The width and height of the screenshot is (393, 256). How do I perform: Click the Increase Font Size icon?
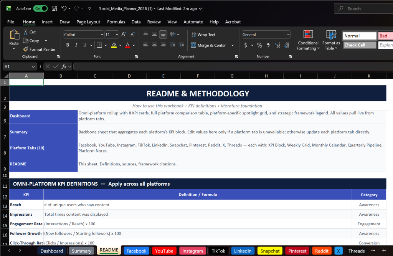point(124,35)
